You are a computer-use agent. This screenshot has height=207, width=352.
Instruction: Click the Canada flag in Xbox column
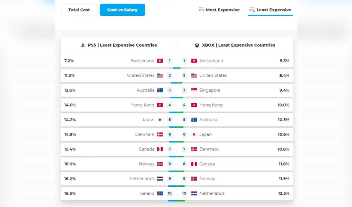pos(194,164)
